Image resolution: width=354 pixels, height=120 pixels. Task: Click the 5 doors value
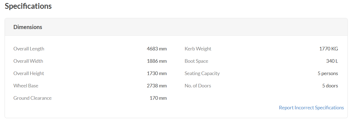[330, 86]
